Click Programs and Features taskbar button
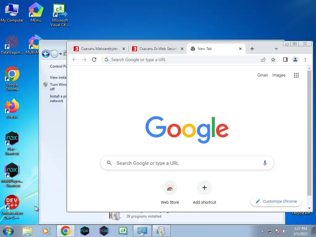This screenshot has height=237, width=316. (161, 231)
